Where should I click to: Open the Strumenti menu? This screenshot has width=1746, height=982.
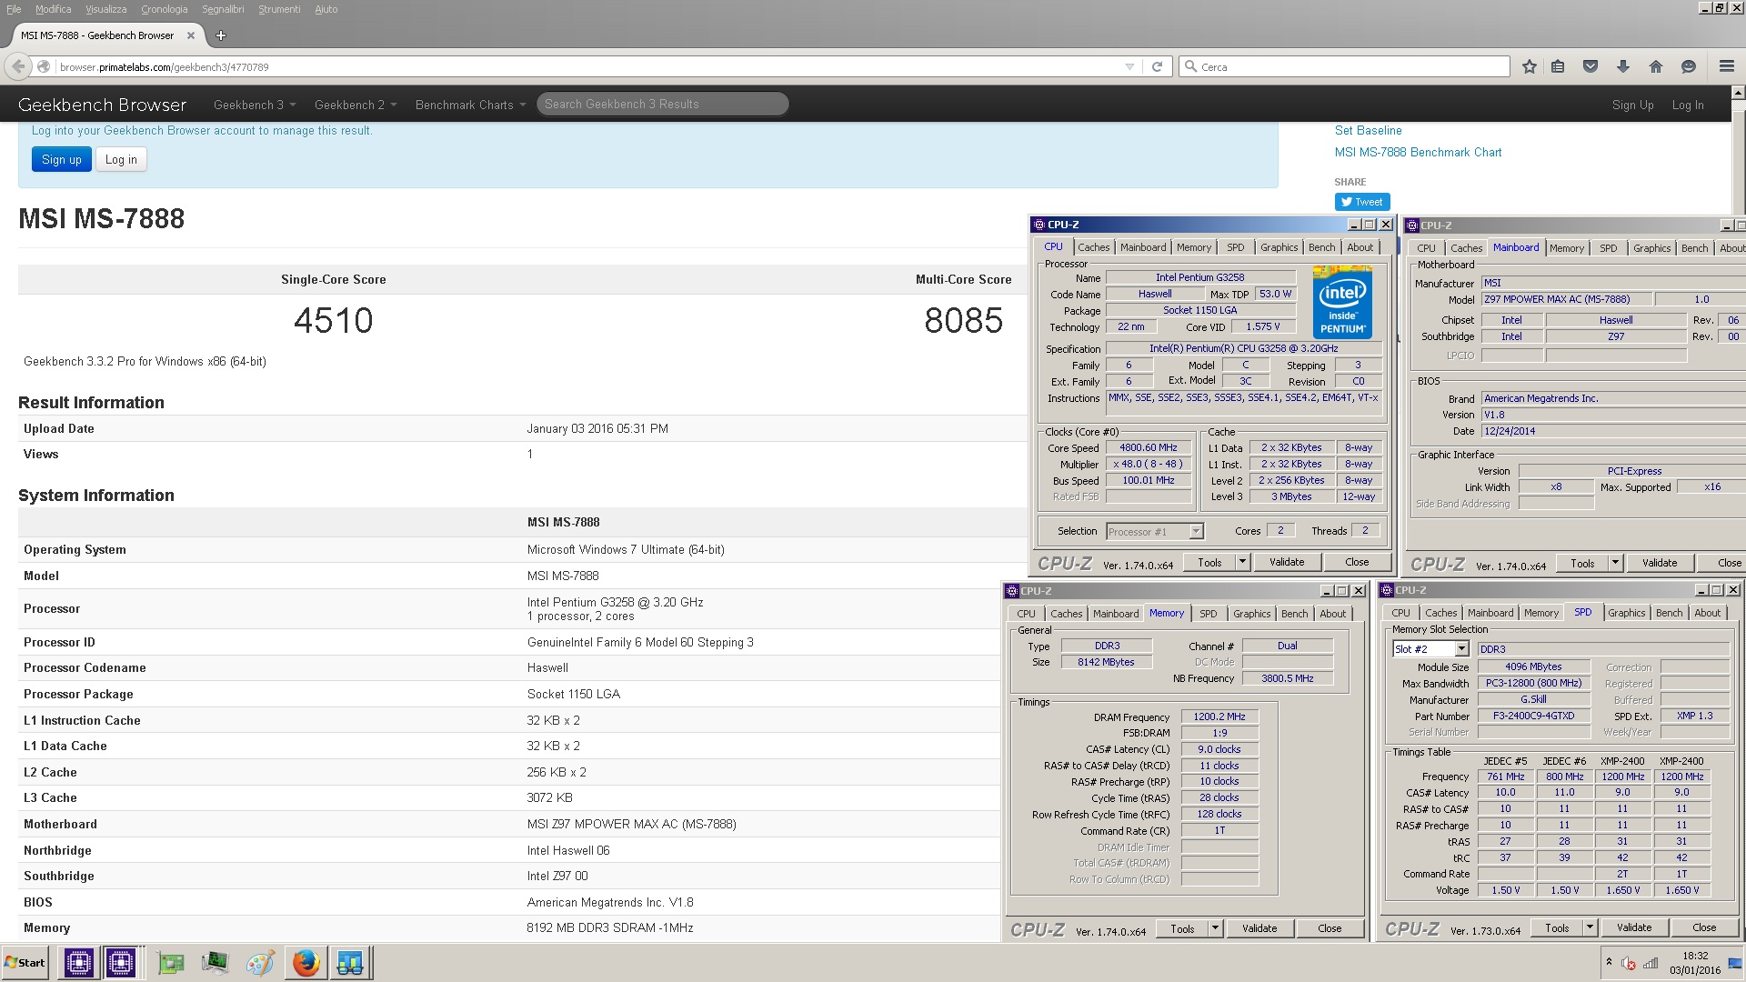click(x=279, y=9)
